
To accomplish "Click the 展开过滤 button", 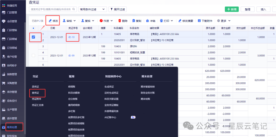I will tap(117, 9).
